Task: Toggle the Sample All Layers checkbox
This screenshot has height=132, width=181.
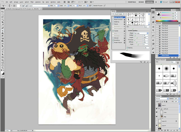Action: (93, 6)
